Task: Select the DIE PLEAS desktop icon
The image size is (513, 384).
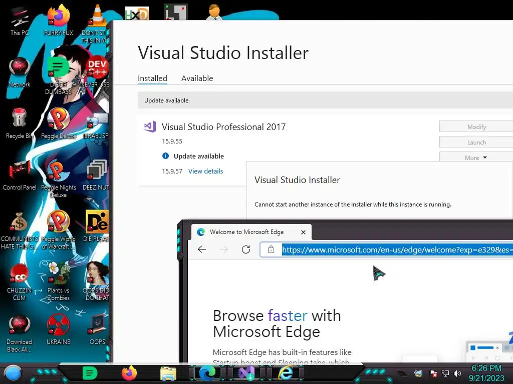Action: pos(97,226)
